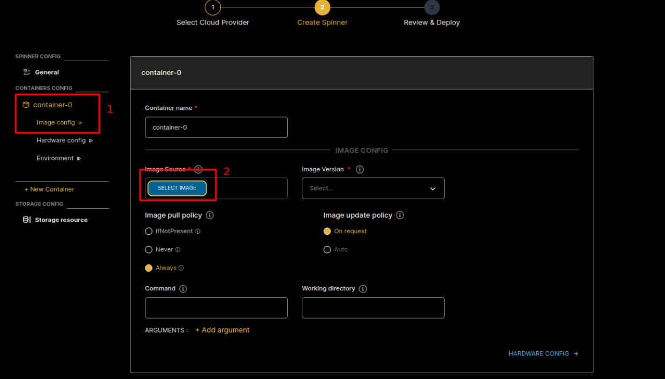Image resolution: width=665 pixels, height=379 pixels.
Task: Open the Image Version dropdown
Action: click(x=373, y=188)
